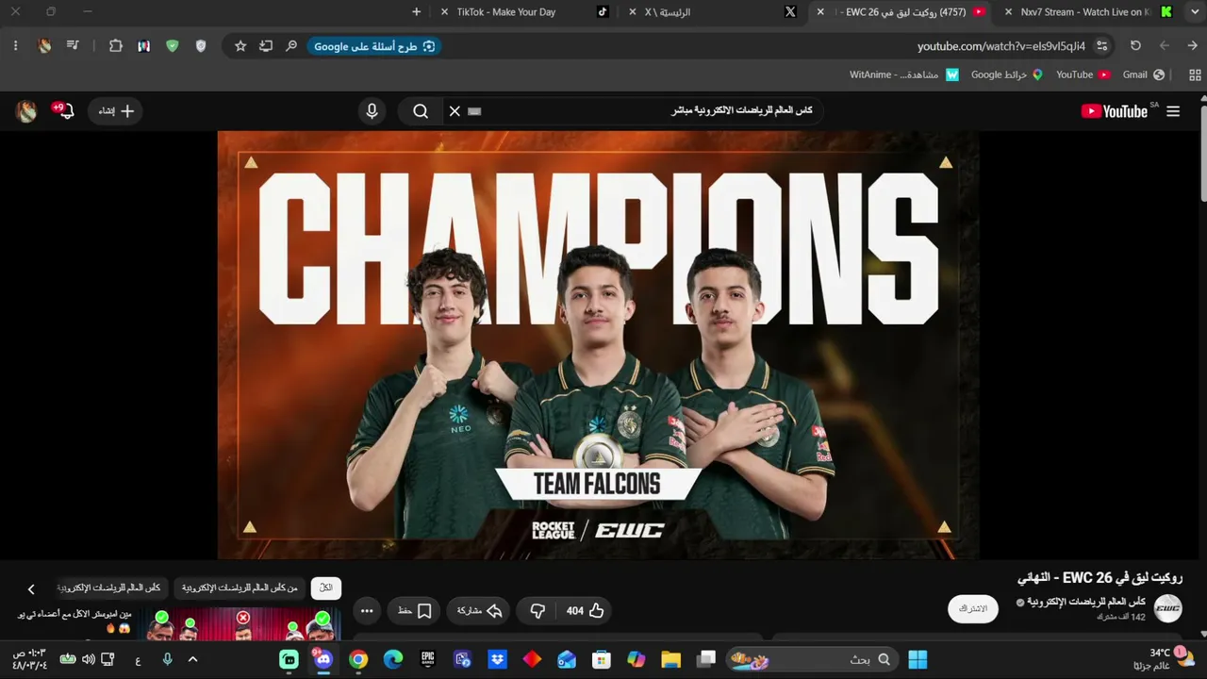Clear the YouTube search box text
Screen dimensions: 1207x679
point(455,111)
